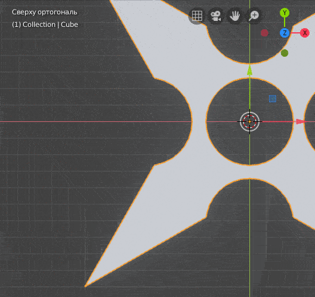
Task: Click the zoom view magnifier icon
Action: tap(254, 16)
